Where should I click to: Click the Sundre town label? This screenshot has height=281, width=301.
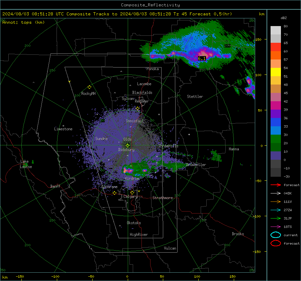[101, 138]
